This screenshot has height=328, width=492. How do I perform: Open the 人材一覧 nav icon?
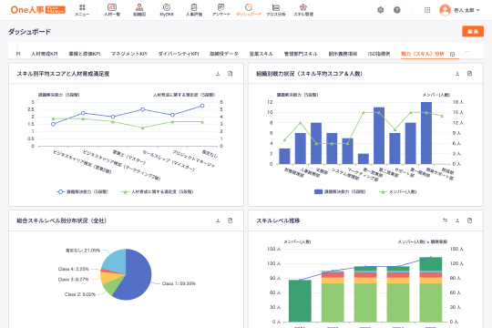(112, 10)
